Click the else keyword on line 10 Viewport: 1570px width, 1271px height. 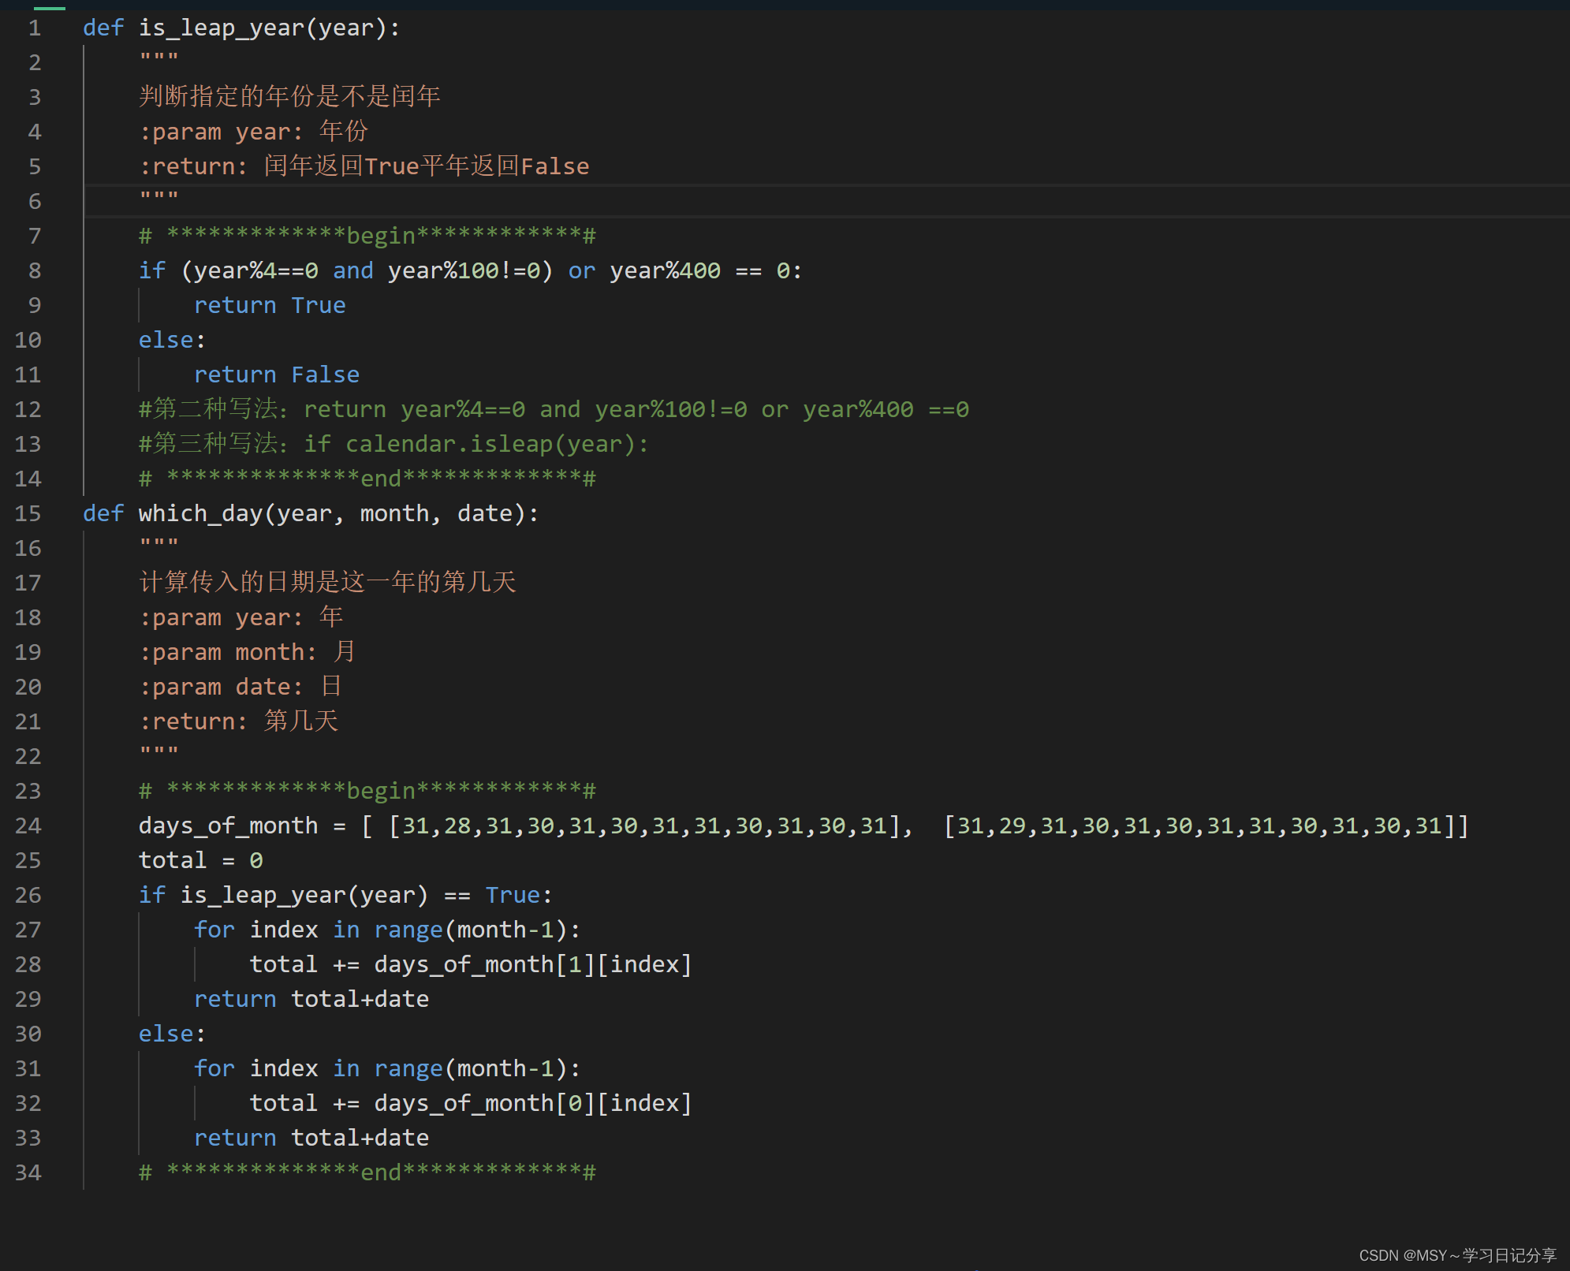pos(165,339)
